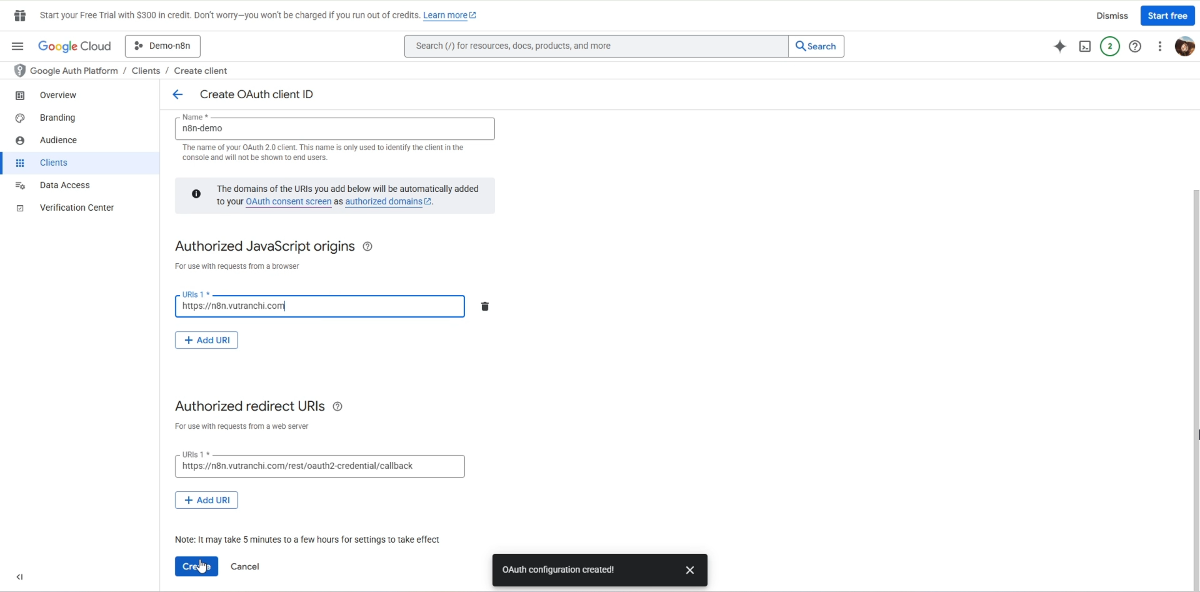Image resolution: width=1200 pixels, height=592 pixels.
Task: Open the main navigation hamburger menu
Action: pos(17,46)
